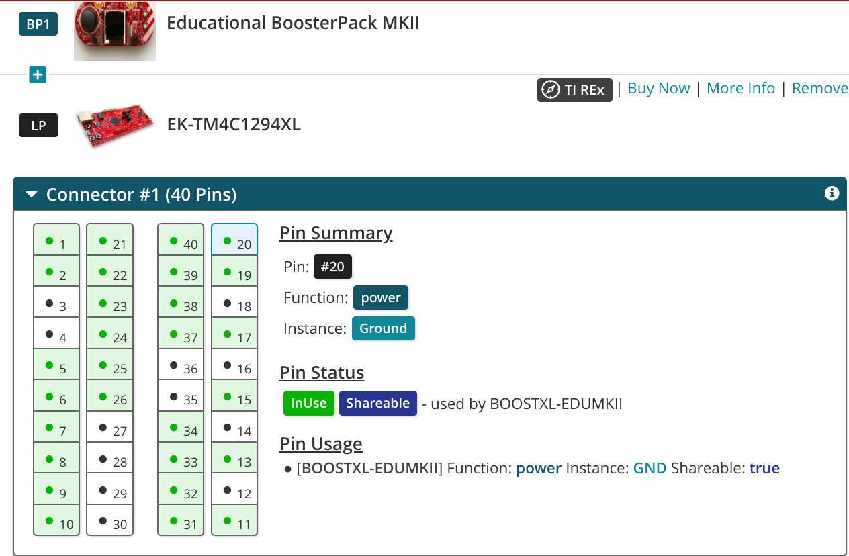849x556 pixels.
Task: Click the Pin Usage heading
Action: point(321,444)
